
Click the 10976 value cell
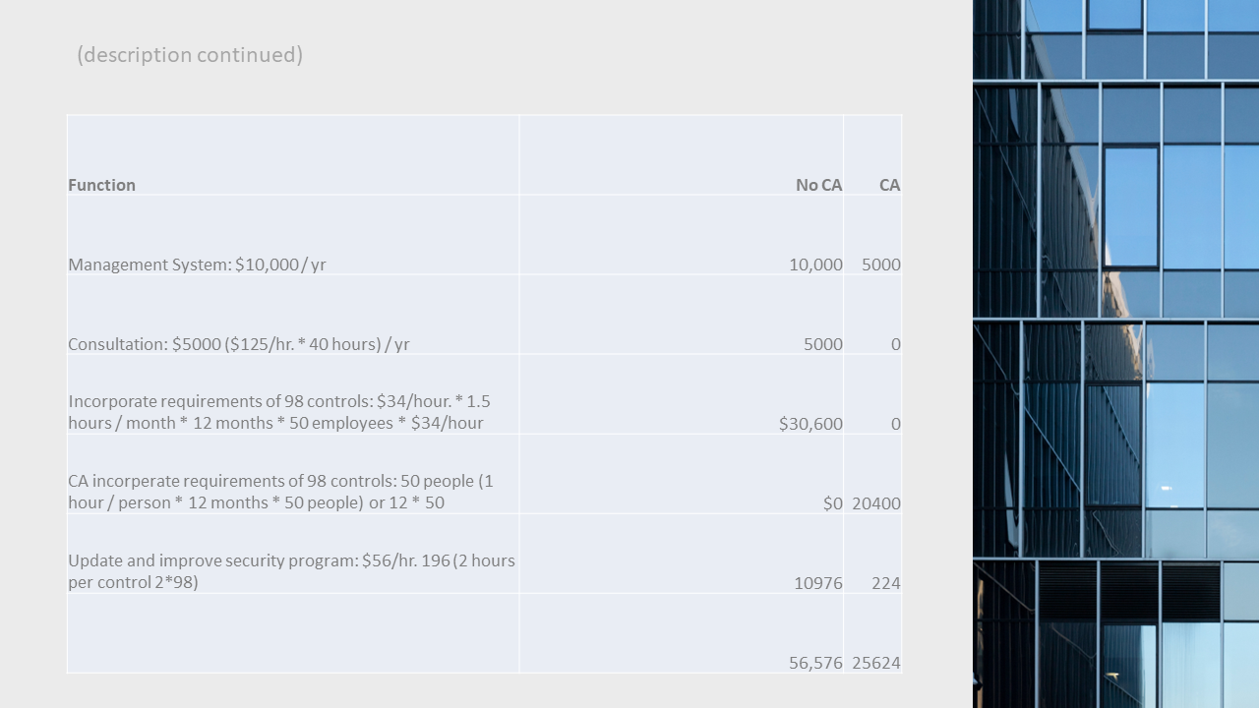point(817,583)
